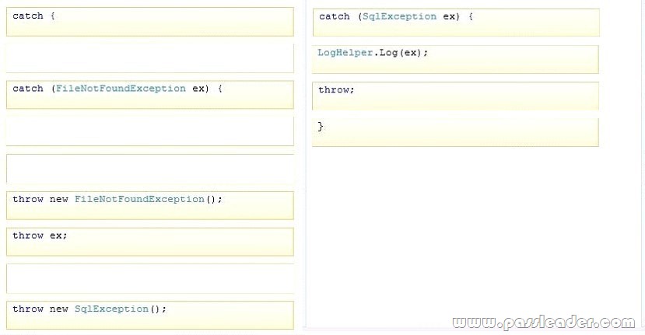Click the empty slot beneath "catch {"

click(150, 58)
